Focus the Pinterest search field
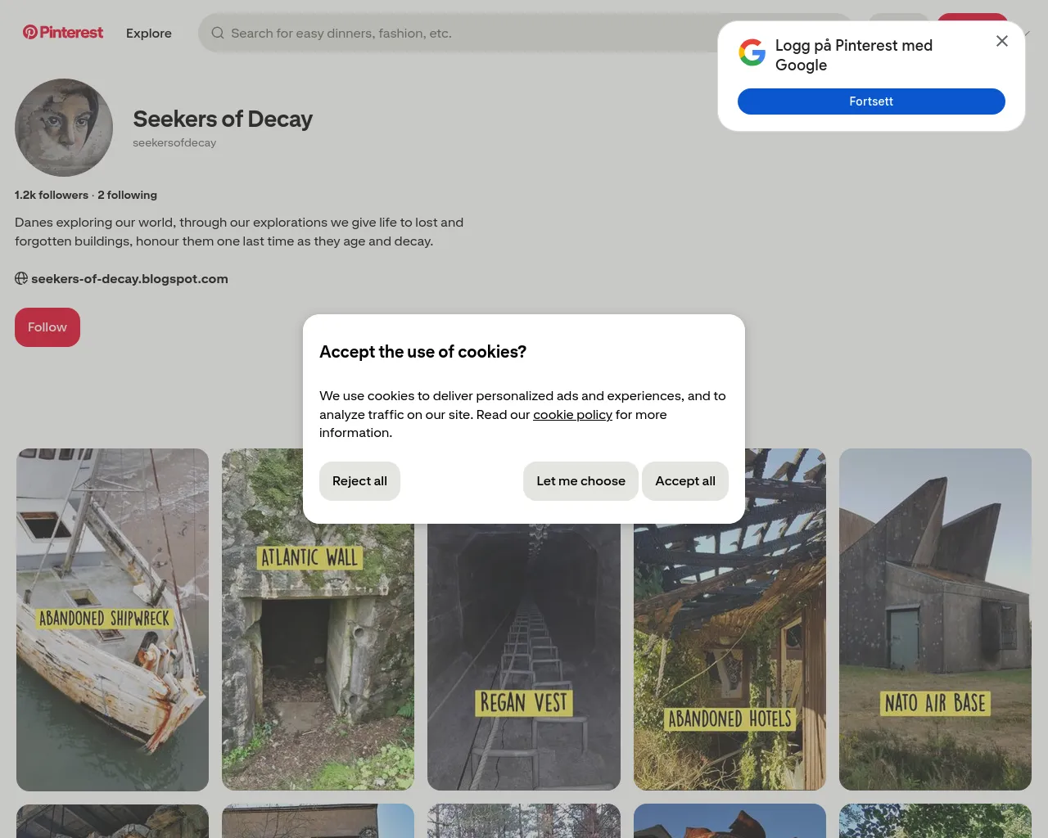 524,33
